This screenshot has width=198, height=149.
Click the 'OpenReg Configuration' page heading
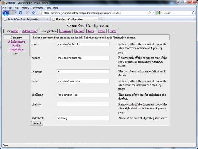pos(89,25)
